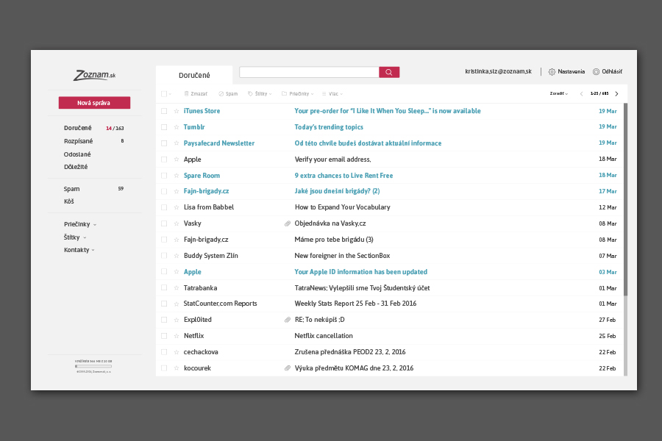Image resolution: width=662 pixels, height=441 pixels.
Task: Select the Tumblr message checkbox
Action: (163, 126)
